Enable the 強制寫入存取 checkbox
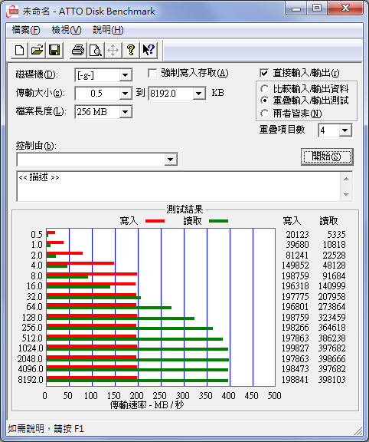 (152, 74)
